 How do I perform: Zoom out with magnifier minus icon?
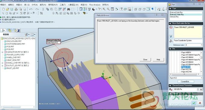[x=108, y=9]
